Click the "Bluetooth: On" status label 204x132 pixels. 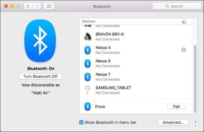pyautogui.click(x=41, y=69)
